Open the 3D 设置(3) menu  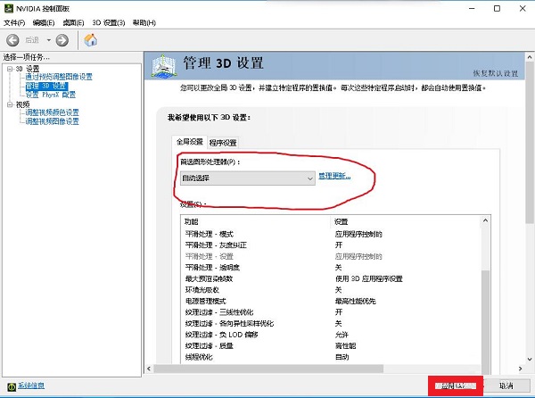(x=108, y=22)
